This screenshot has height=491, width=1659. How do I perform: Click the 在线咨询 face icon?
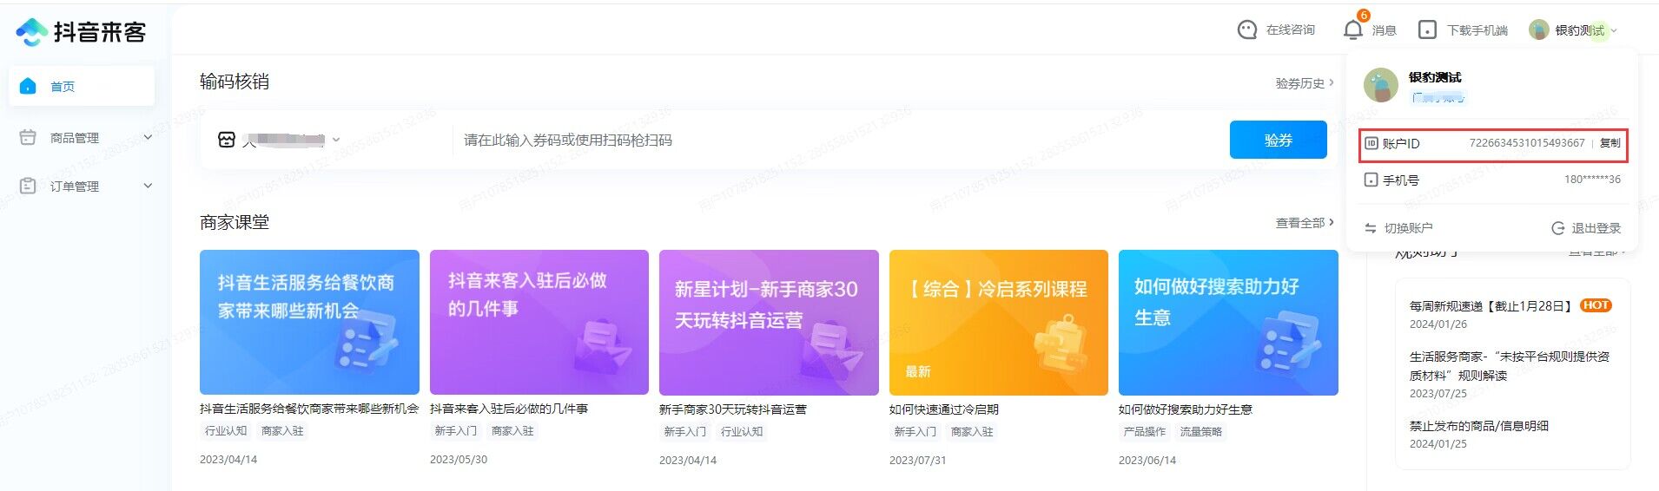click(1247, 30)
